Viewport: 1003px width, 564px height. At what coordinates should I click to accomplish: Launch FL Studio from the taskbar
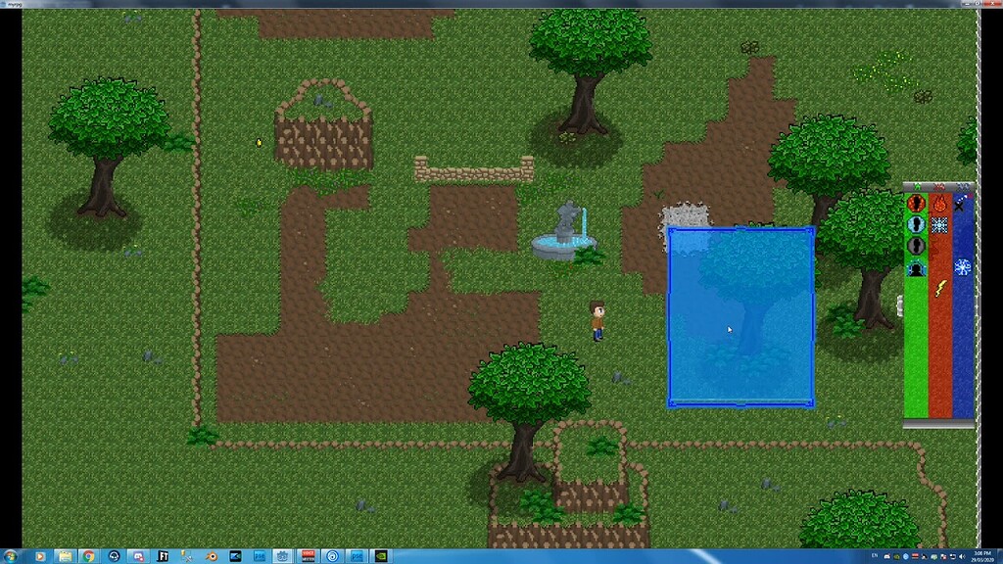[x=163, y=554]
